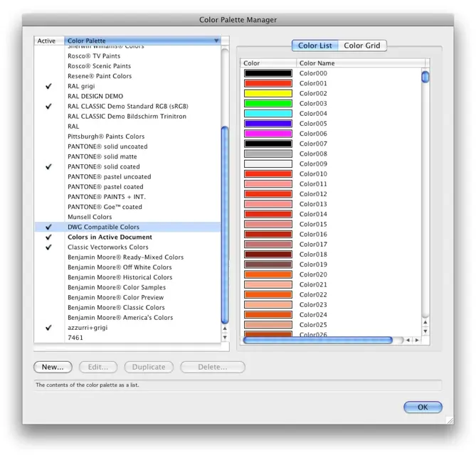Select the white Color009 swatch
The image size is (476, 455).
coord(268,164)
